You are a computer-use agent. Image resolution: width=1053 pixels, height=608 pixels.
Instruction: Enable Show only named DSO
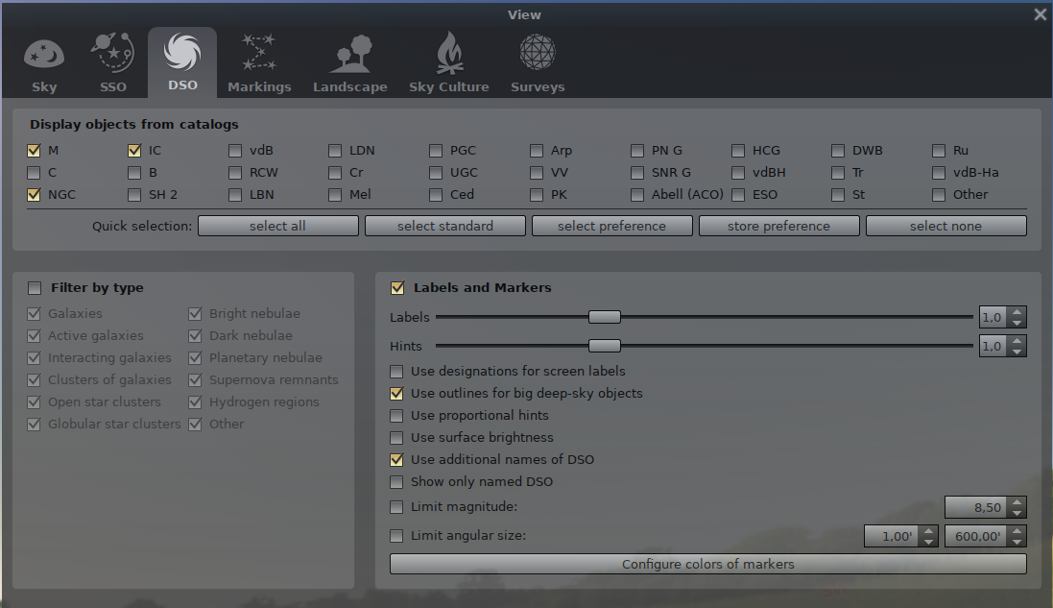tap(396, 482)
